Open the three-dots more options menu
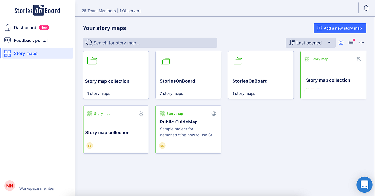 pyautogui.click(x=361, y=43)
